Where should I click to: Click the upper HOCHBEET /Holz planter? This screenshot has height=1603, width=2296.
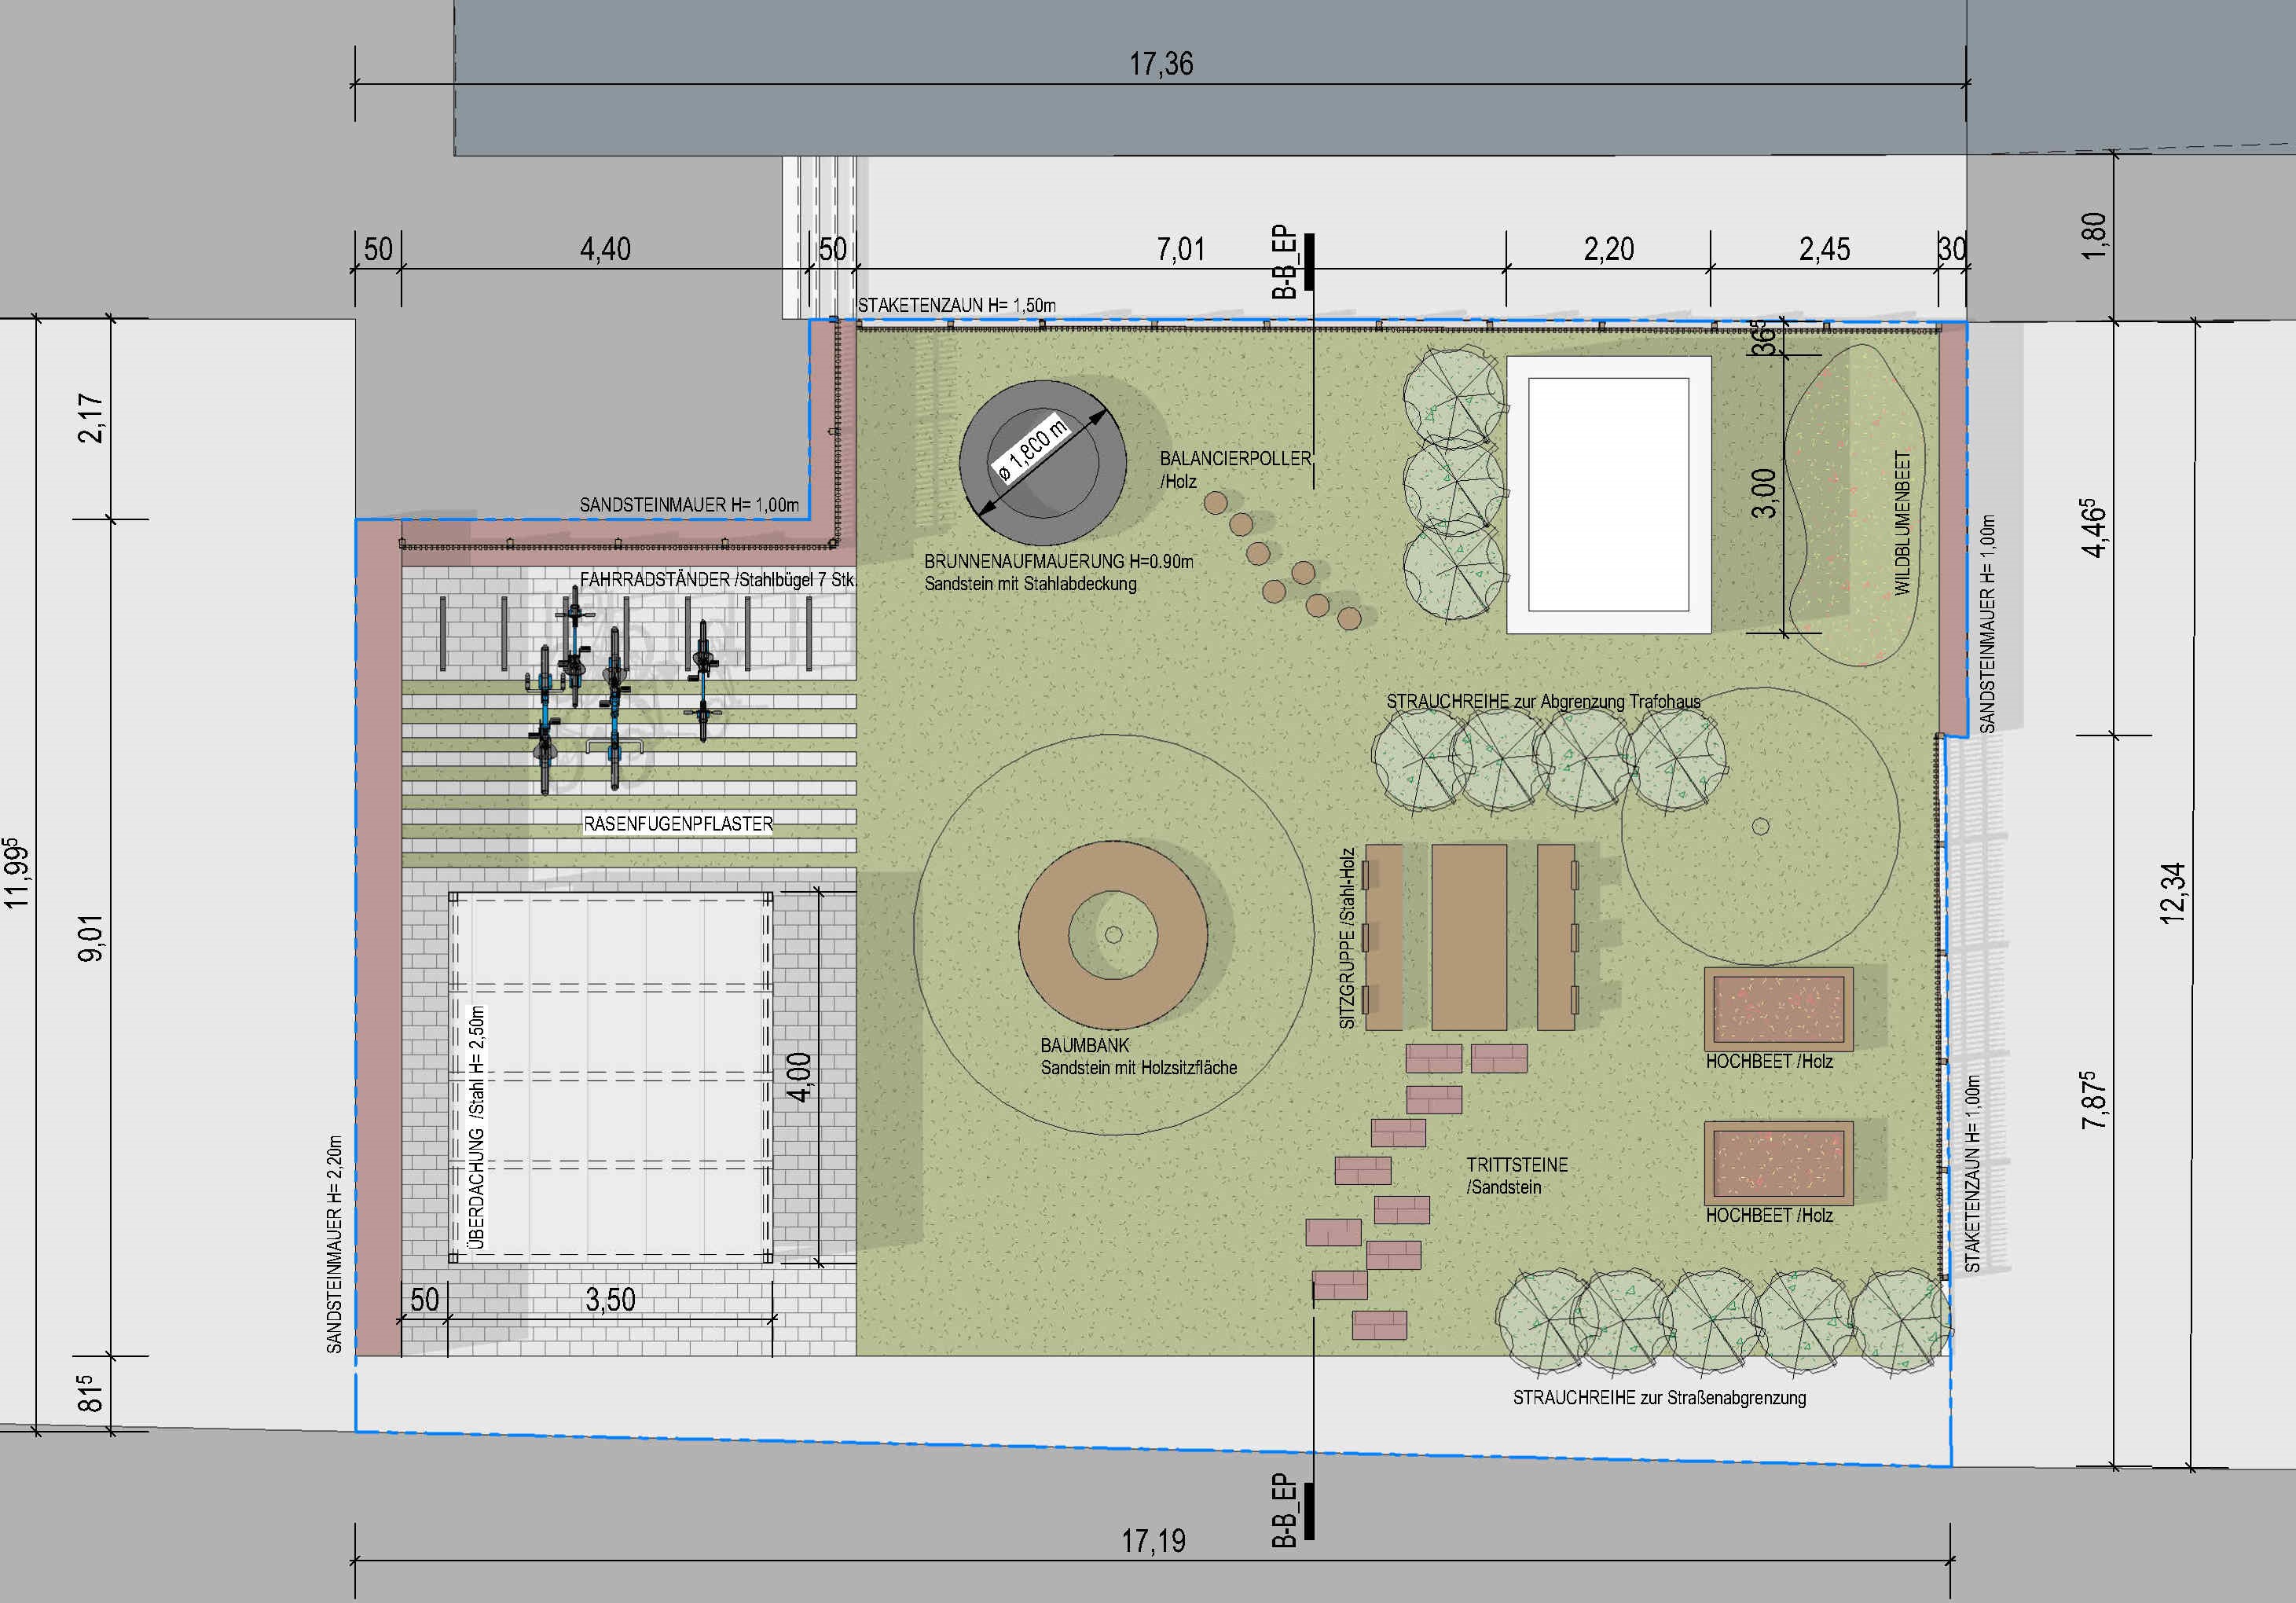click(1778, 1008)
